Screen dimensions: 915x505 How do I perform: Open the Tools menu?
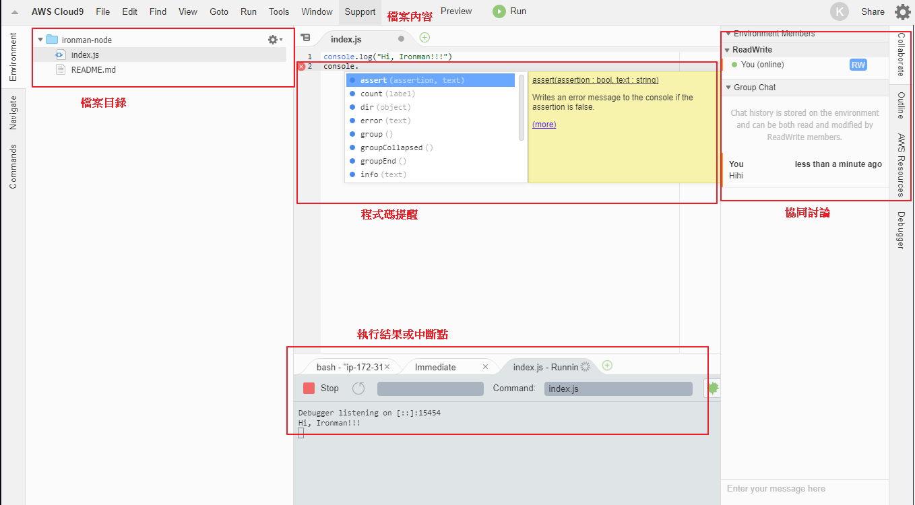(x=279, y=11)
